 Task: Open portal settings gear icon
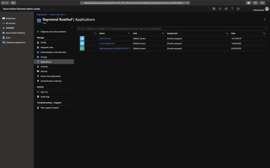pos(226,8)
